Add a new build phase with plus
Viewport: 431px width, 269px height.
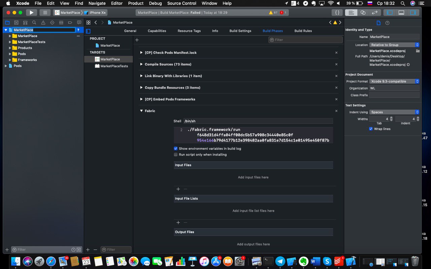(x=137, y=40)
